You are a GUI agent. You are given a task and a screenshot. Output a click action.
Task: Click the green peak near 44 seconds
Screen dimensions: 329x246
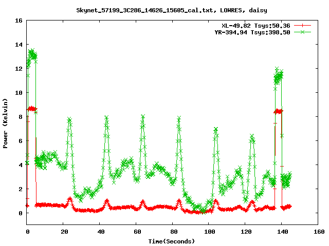point(106,117)
